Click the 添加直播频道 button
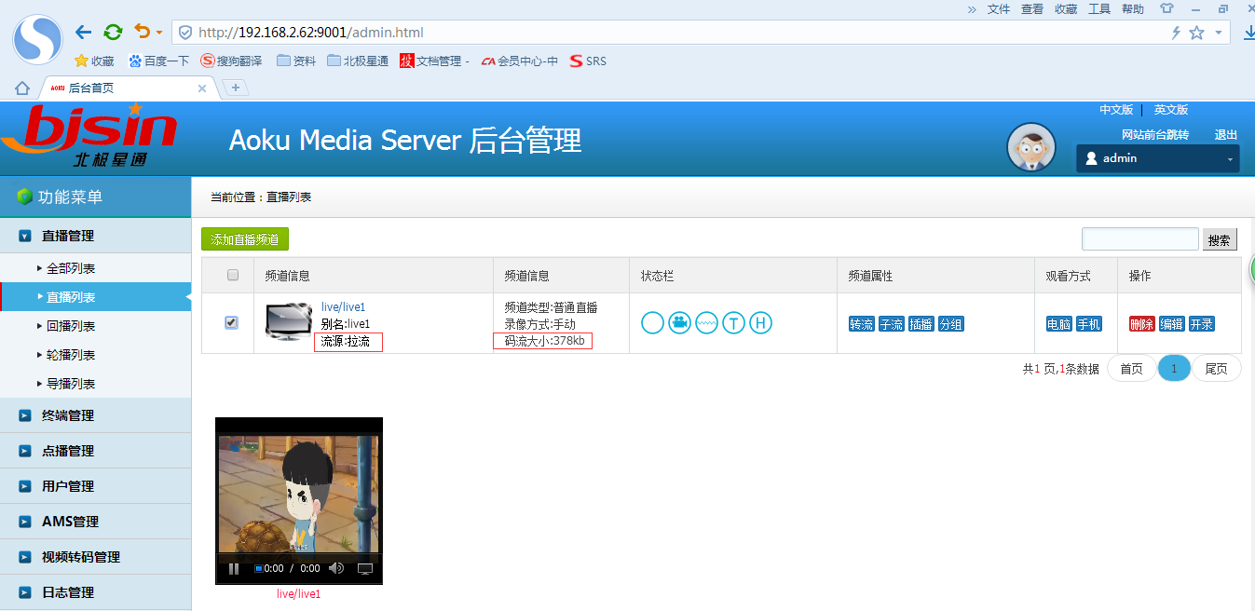The width and height of the screenshot is (1255, 611). tap(245, 239)
